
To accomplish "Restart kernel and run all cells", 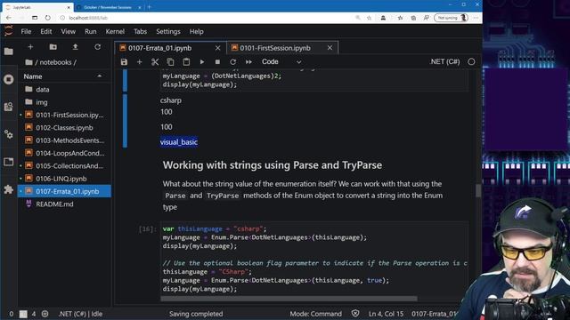I will tap(248, 62).
